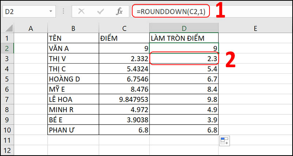293x156 pixels.
Task: Select the cell MINH R
Action: (73, 110)
